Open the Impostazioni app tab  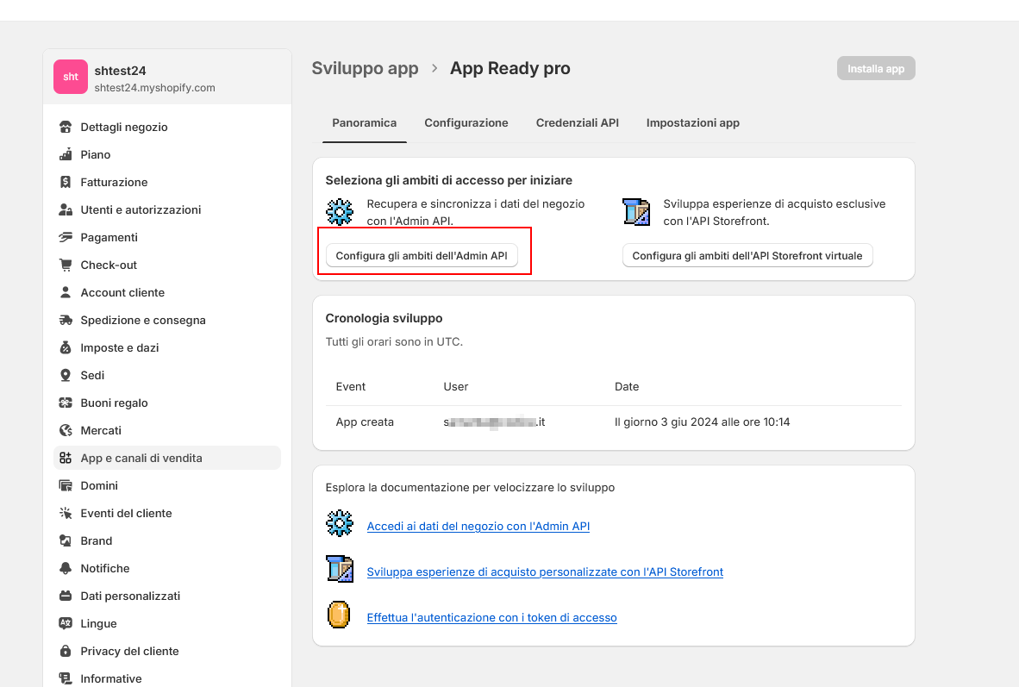click(693, 123)
